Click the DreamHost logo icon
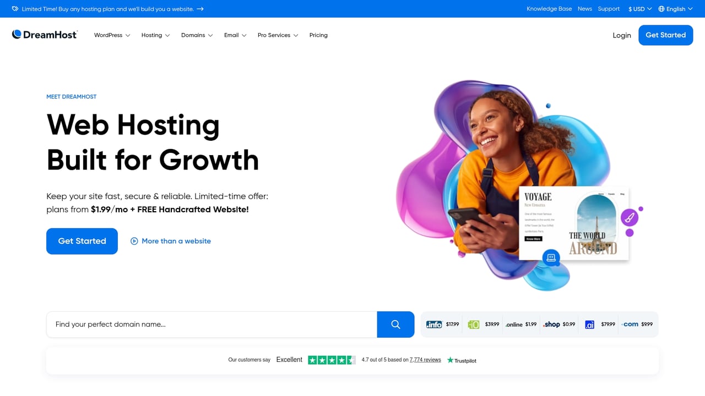 17,34
